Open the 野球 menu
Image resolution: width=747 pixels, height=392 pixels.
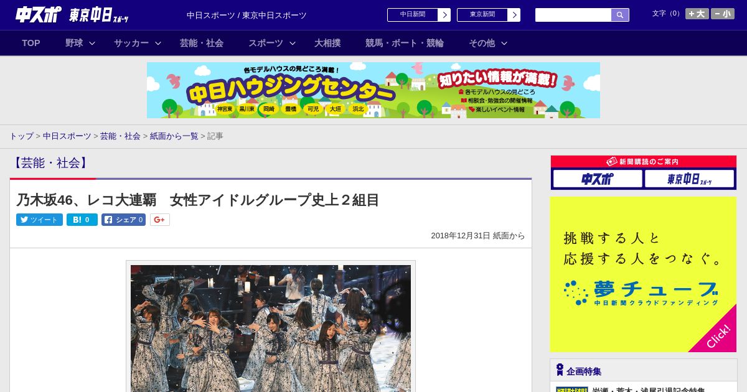(74, 43)
